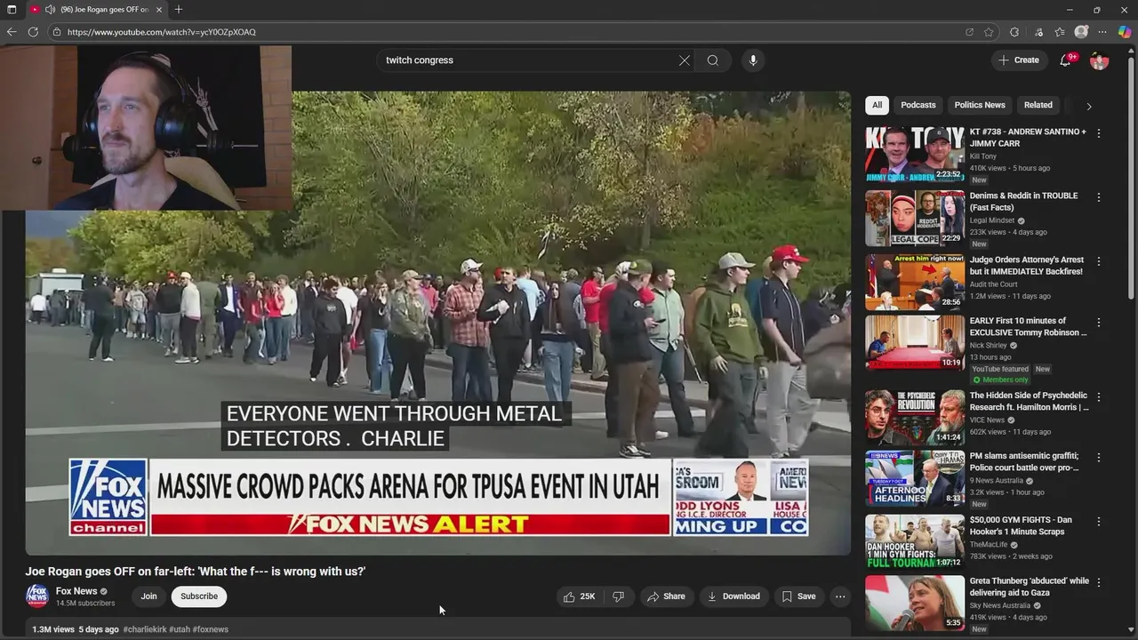Open browser settings and more menu
This screenshot has height=640, width=1138.
[1103, 32]
